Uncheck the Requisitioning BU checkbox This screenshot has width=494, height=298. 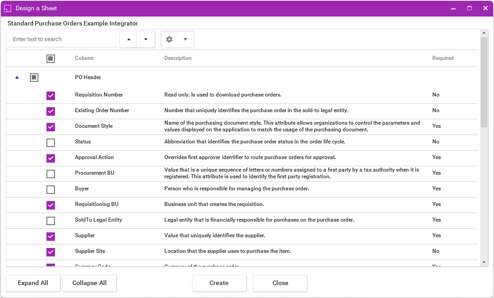coord(51,205)
